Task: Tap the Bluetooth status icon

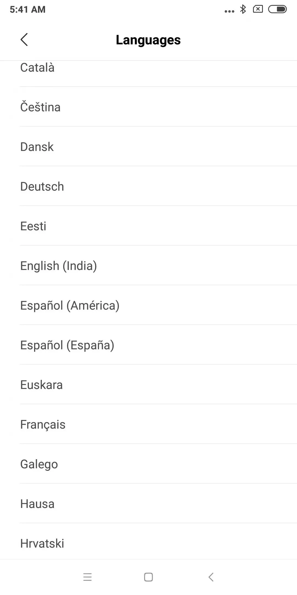Action: pyautogui.click(x=243, y=9)
